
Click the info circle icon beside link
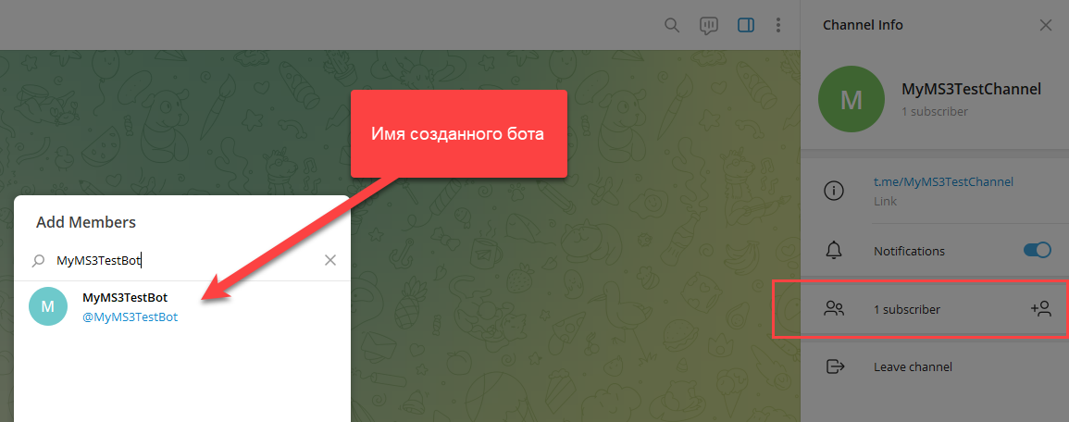(x=834, y=192)
